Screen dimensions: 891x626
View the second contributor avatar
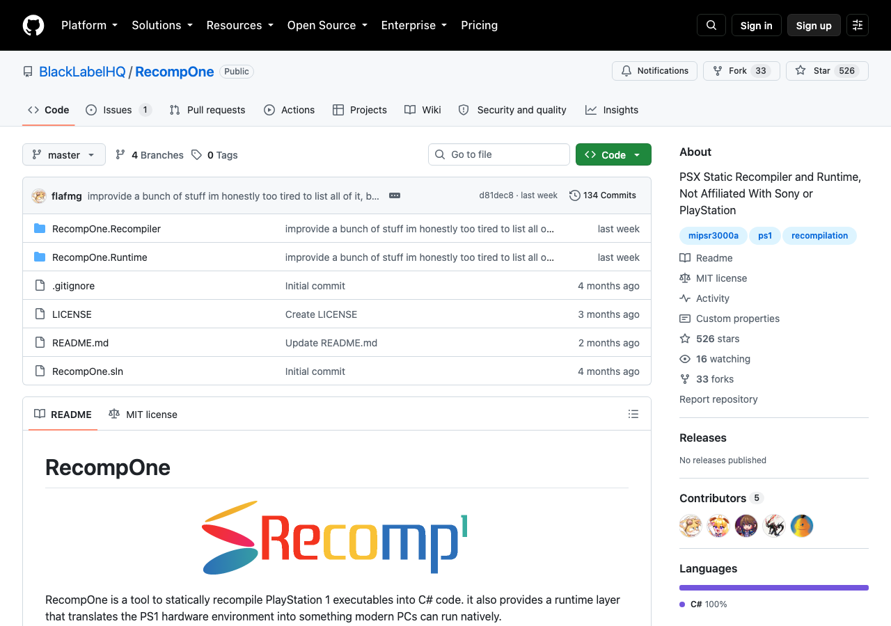coord(718,526)
